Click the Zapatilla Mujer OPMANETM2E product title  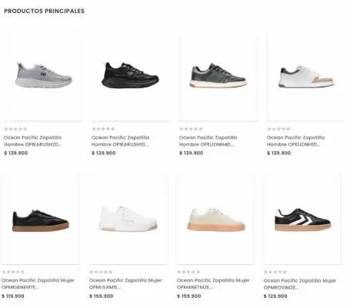coord(213,284)
